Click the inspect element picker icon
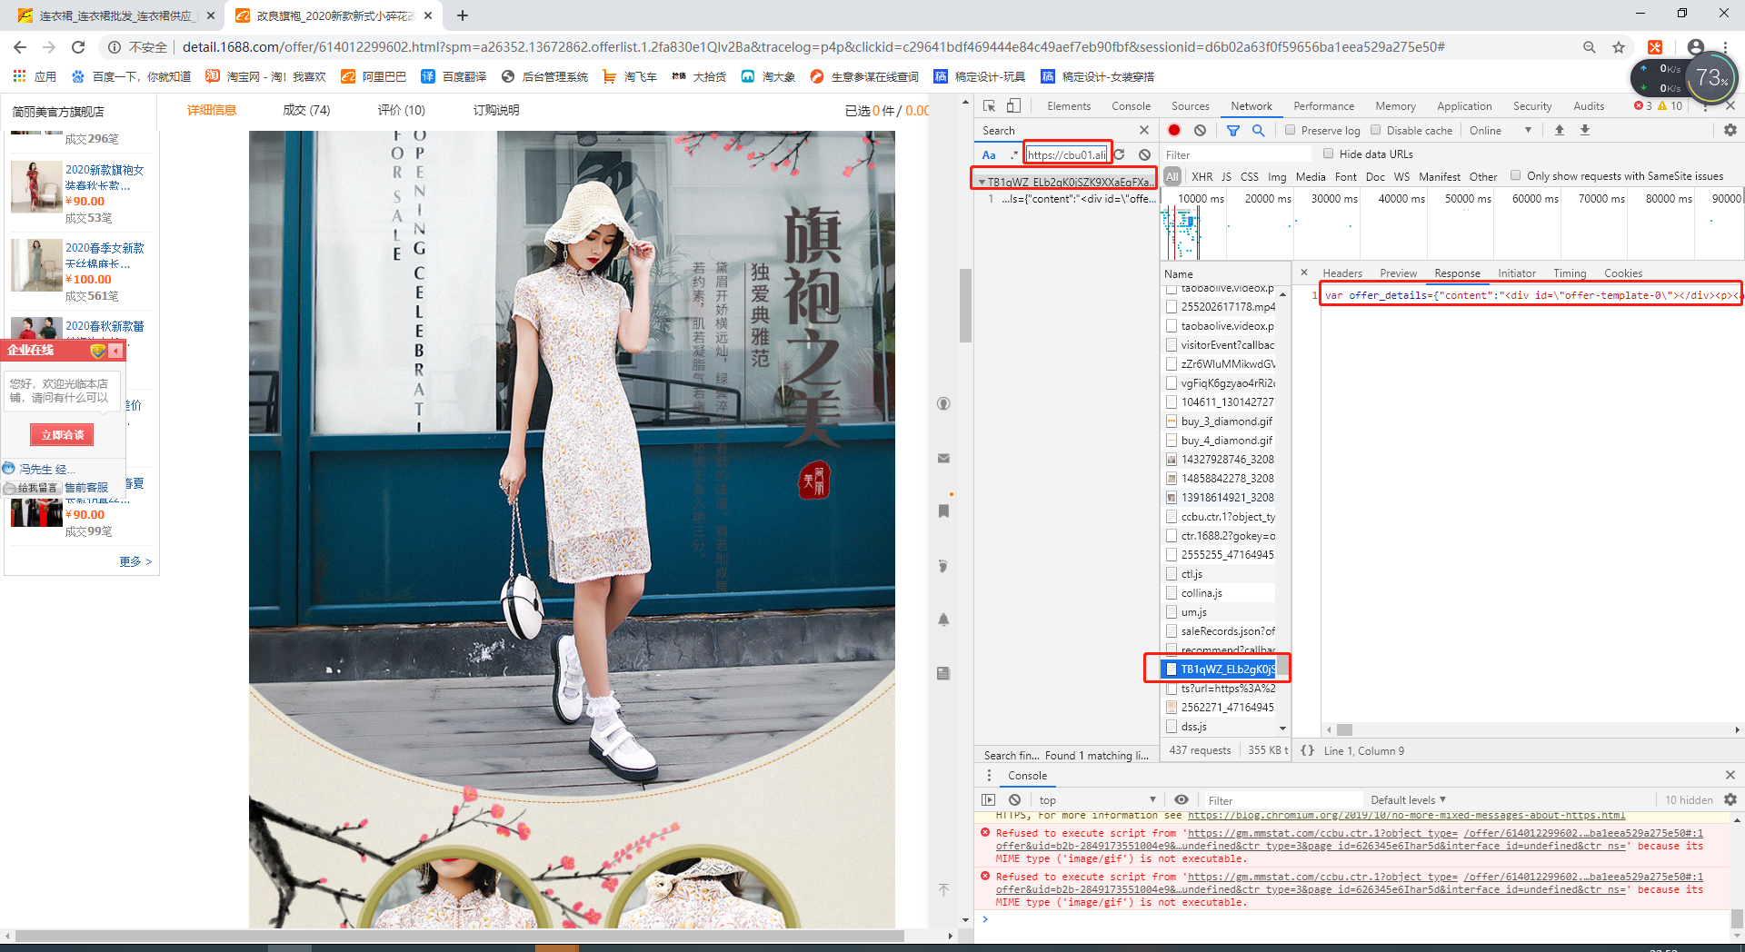The height and width of the screenshot is (952, 1745). [x=990, y=106]
